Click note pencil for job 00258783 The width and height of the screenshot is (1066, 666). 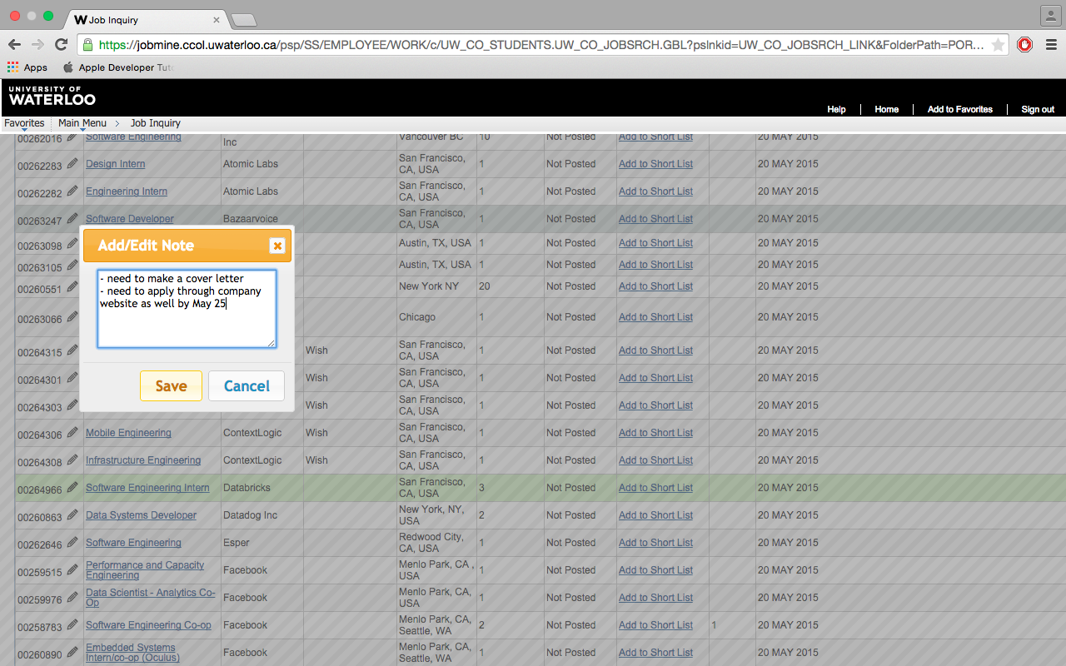(x=73, y=625)
